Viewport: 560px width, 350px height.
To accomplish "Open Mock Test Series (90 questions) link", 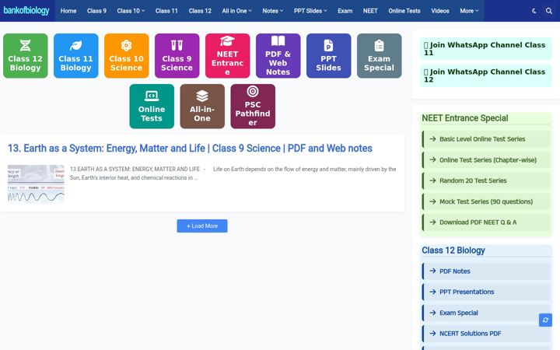I will coord(485,201).
